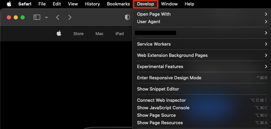Select Show JavaScript Console
The image size is (271, 129).
coord(202,108)
